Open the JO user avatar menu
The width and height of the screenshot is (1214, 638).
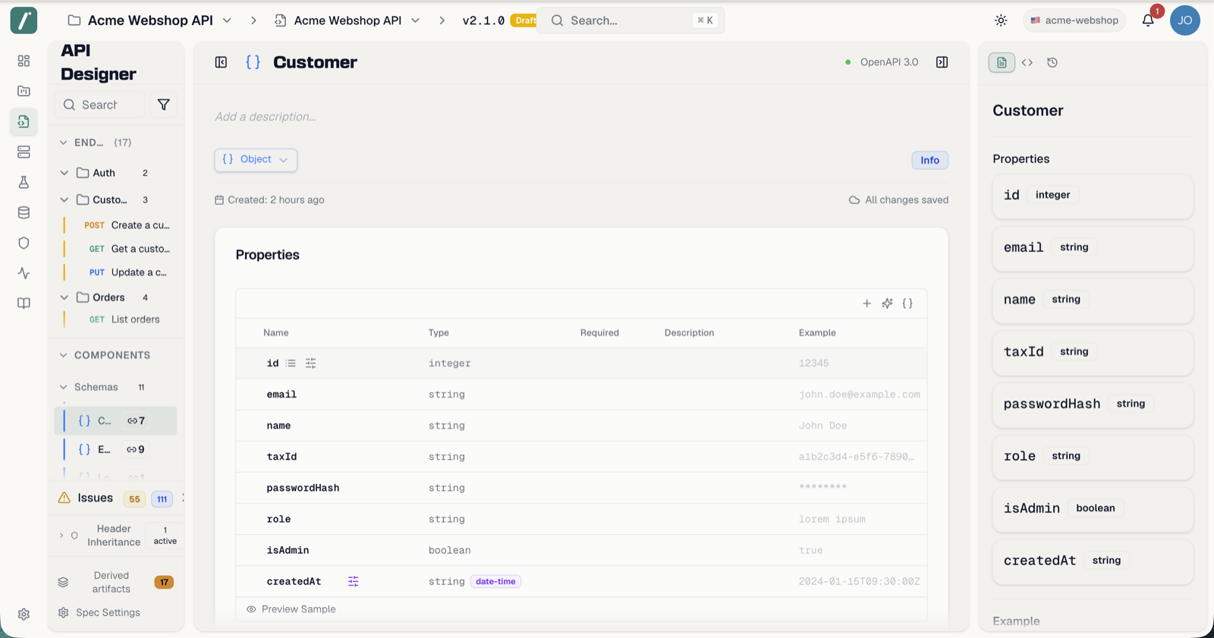(x=1185, y=20)
